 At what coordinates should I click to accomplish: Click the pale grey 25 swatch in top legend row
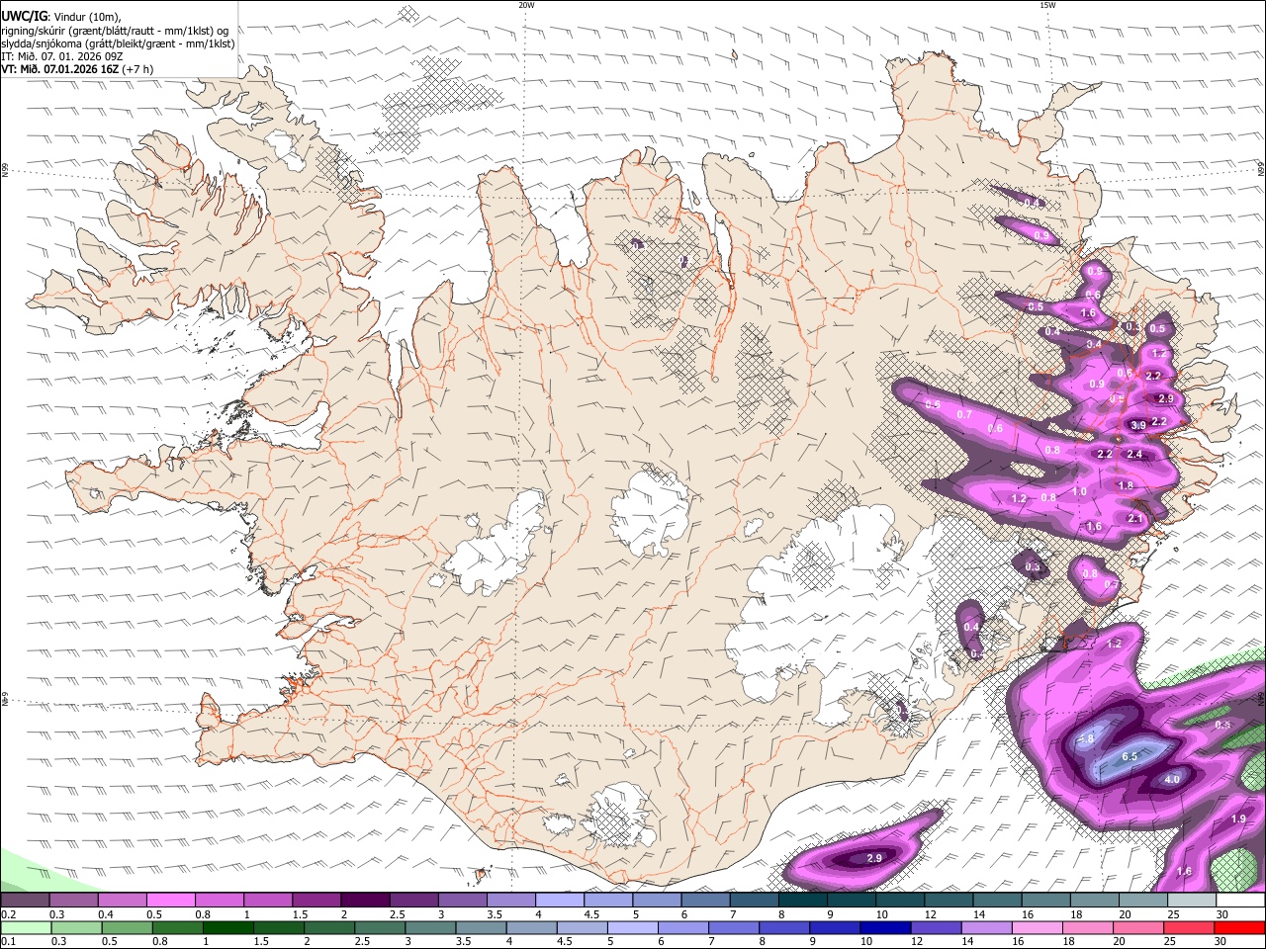tap(1193, 901)
